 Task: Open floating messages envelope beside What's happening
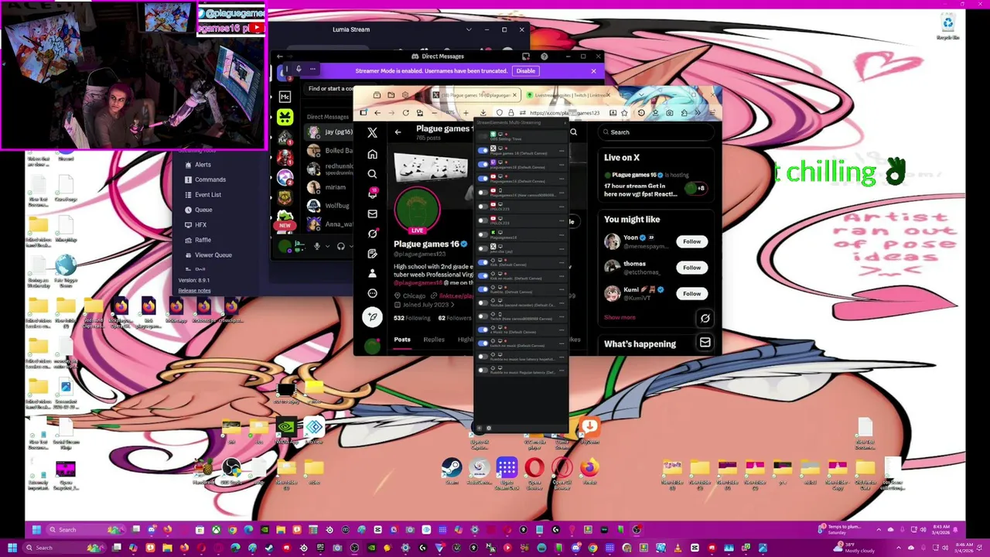[705, 343]
